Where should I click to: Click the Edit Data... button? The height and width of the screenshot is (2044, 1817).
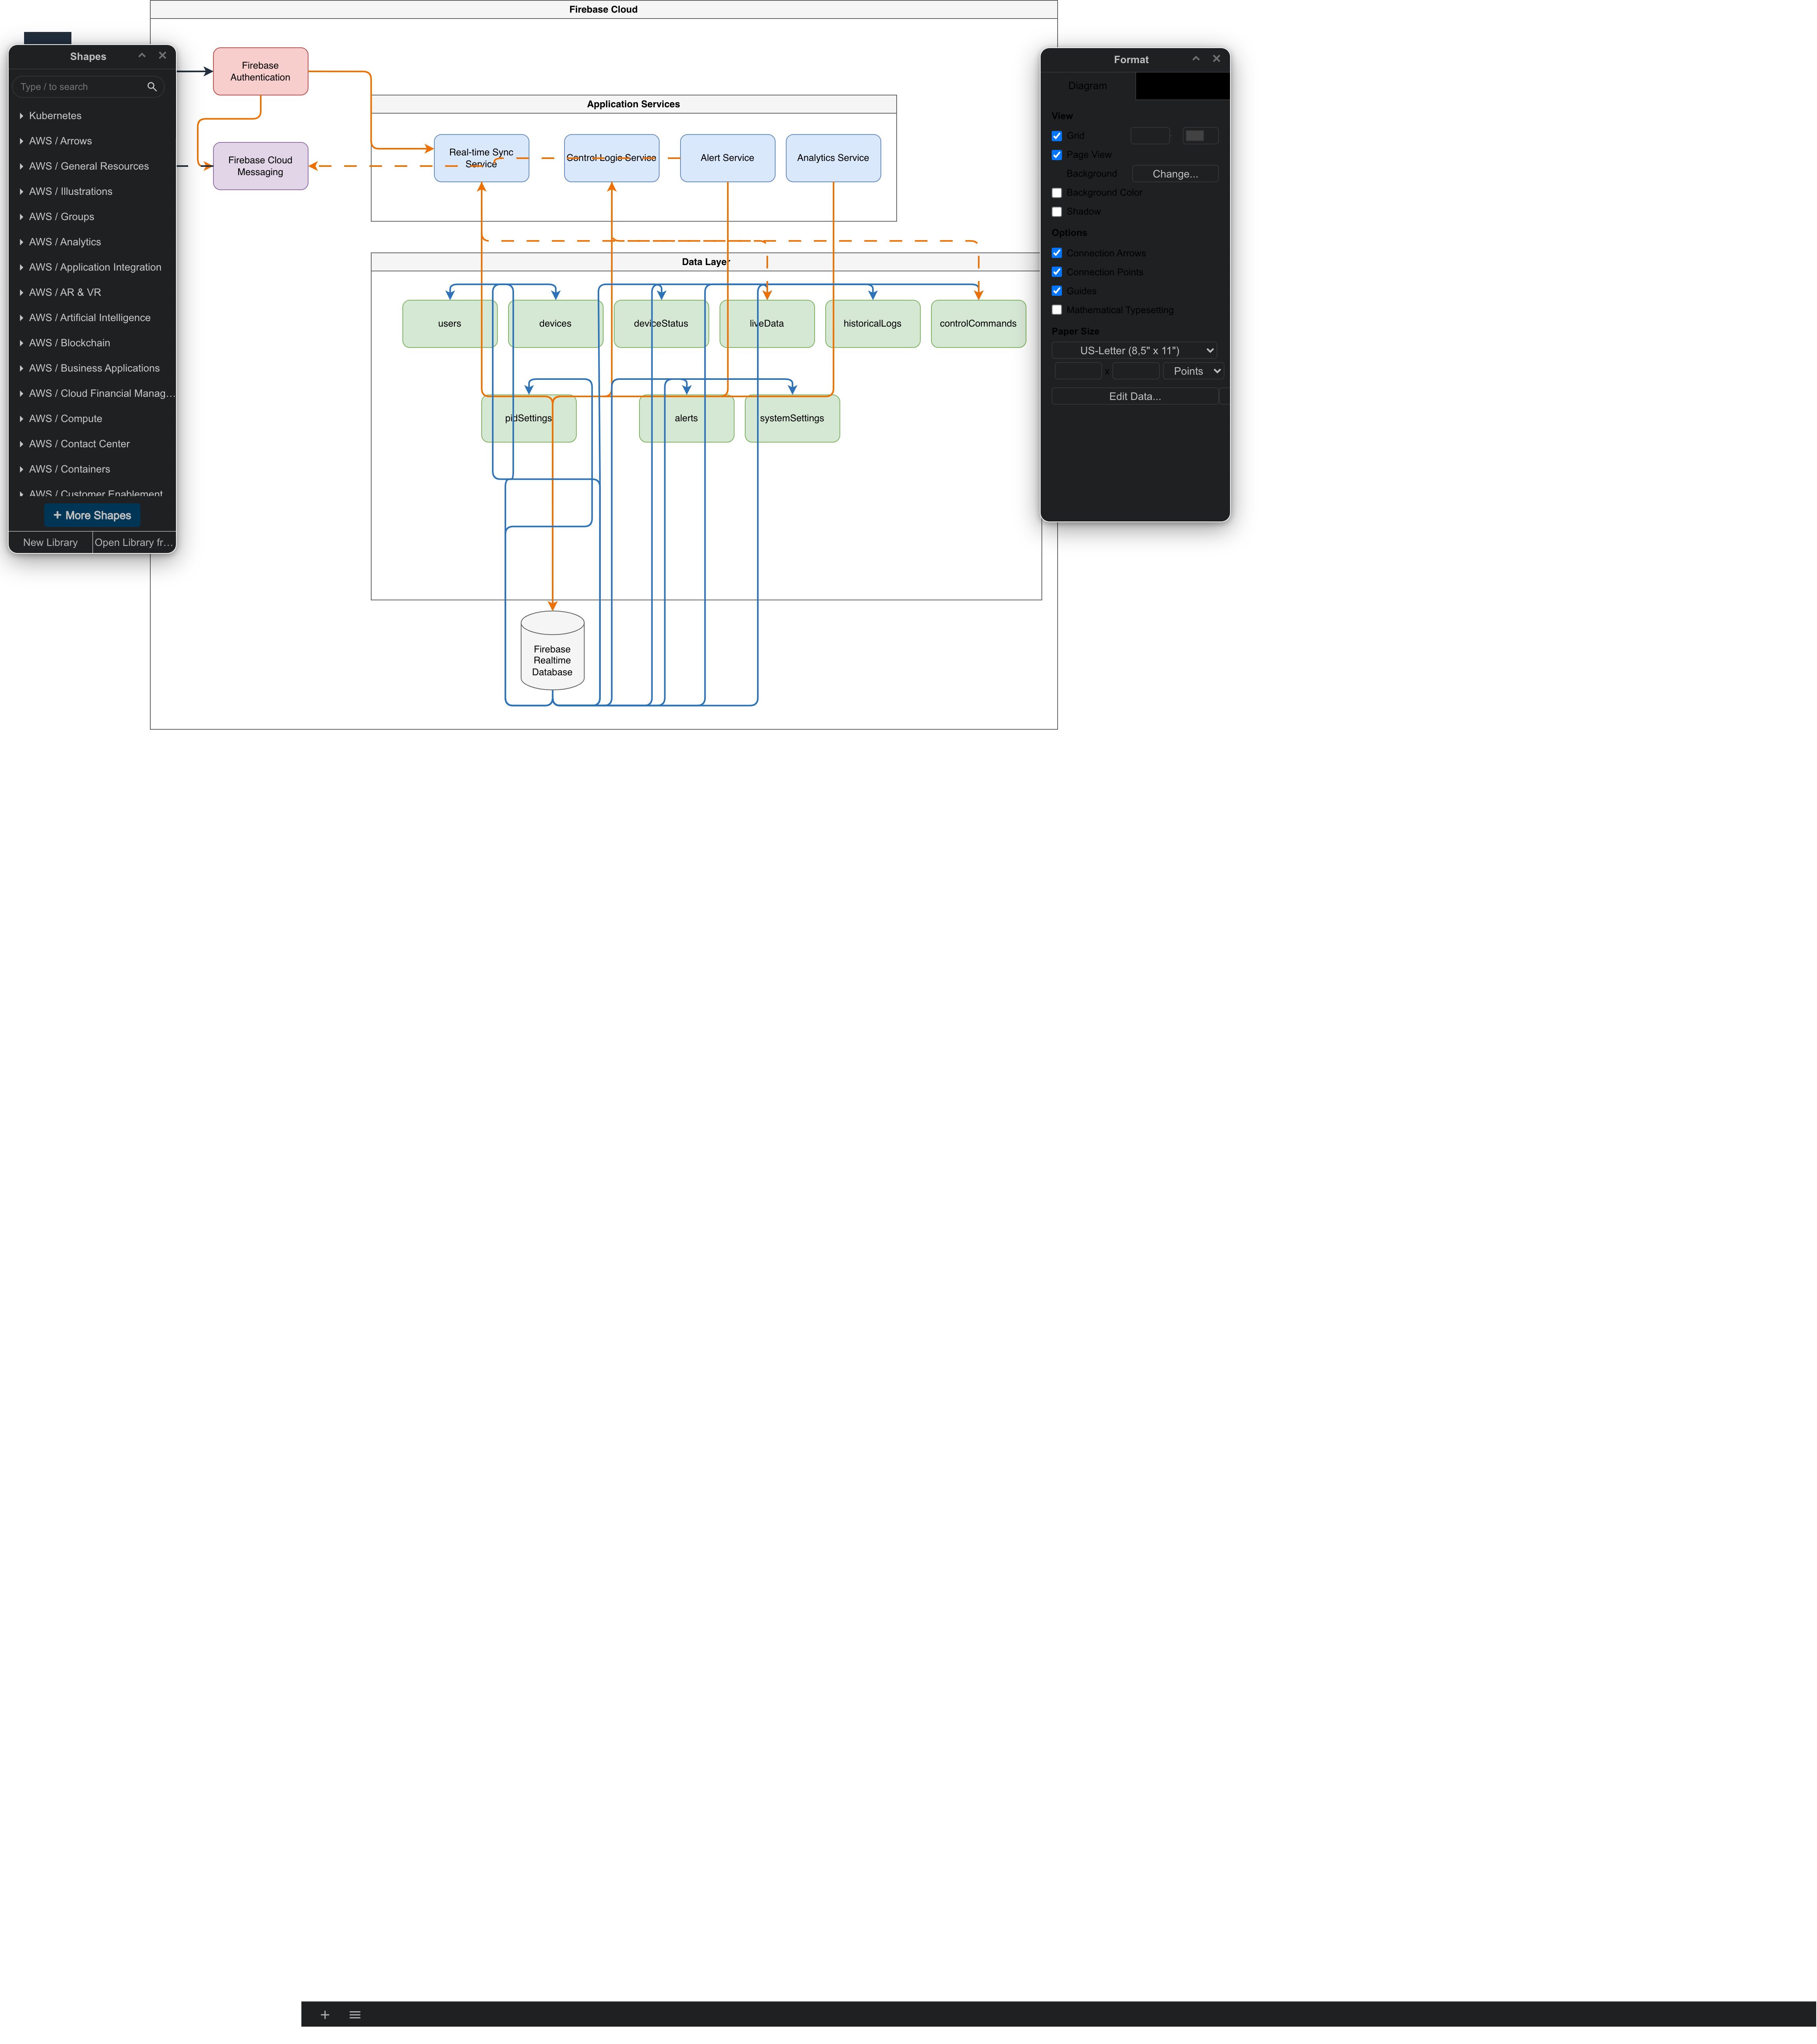pos(1135,397)
